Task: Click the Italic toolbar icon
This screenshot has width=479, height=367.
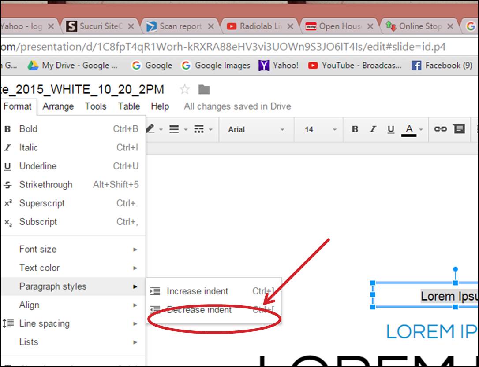Action: click(373, 129)
